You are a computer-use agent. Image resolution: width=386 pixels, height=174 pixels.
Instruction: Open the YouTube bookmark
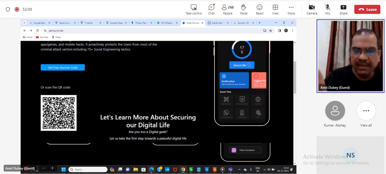tap(42, 37)
